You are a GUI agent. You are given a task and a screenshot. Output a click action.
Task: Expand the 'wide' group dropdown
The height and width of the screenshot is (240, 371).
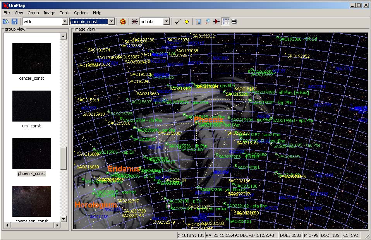(x=65, y=22)
